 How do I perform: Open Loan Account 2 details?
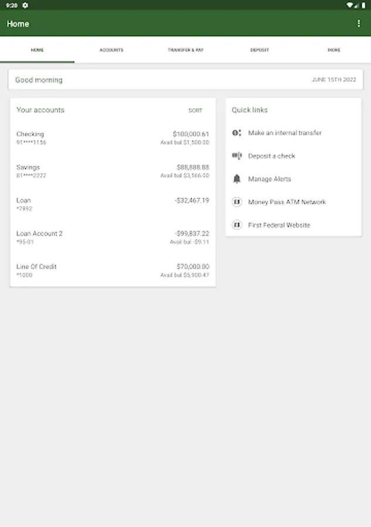click(x=113, y=237)
